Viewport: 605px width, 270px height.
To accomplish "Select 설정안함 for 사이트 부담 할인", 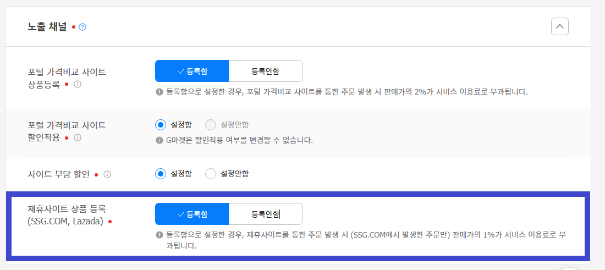I will (211, 174).
